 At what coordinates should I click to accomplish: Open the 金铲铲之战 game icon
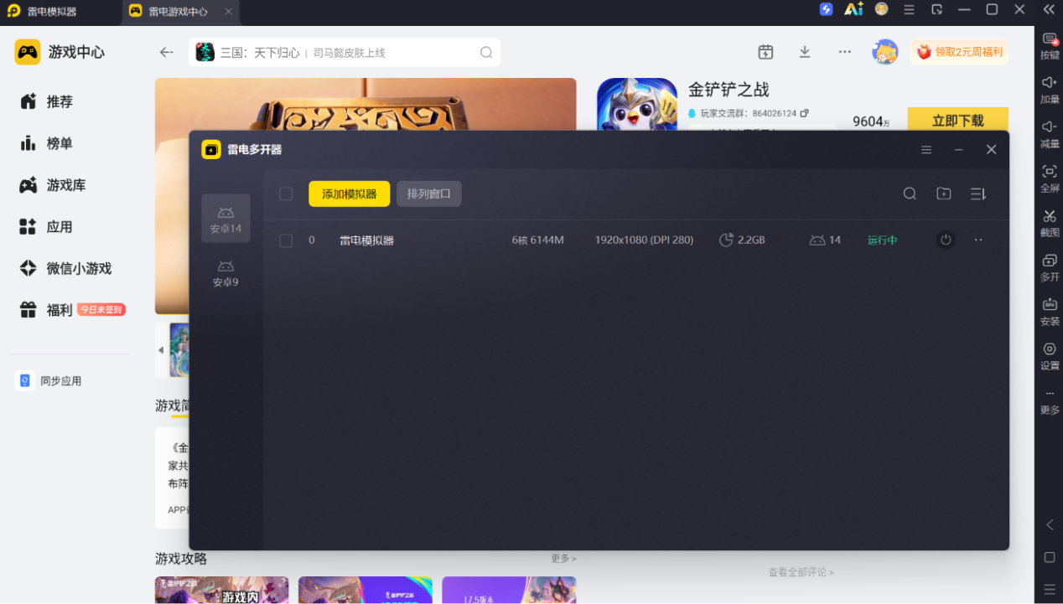pyautogui.click(x=637, y=105)
